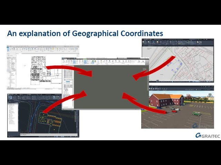Click the Modify tool at the left of the Revit ribbon
Screen dimensions: 221x165
[x=8, y=49]
